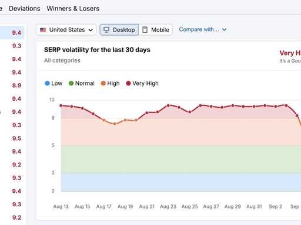Click the orange High legend dot

coord(103,83)
